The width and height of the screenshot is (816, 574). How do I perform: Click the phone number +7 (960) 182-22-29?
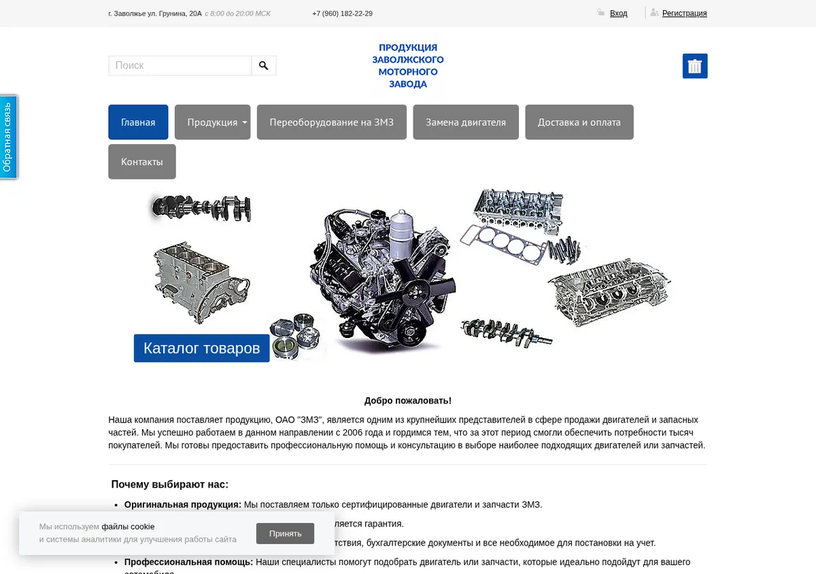pos(342,14)
